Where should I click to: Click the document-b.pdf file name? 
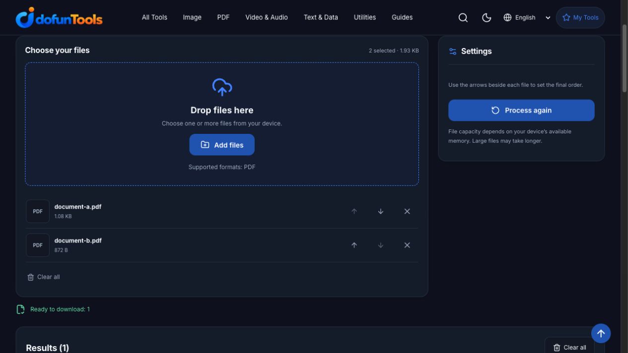point(78,240)
